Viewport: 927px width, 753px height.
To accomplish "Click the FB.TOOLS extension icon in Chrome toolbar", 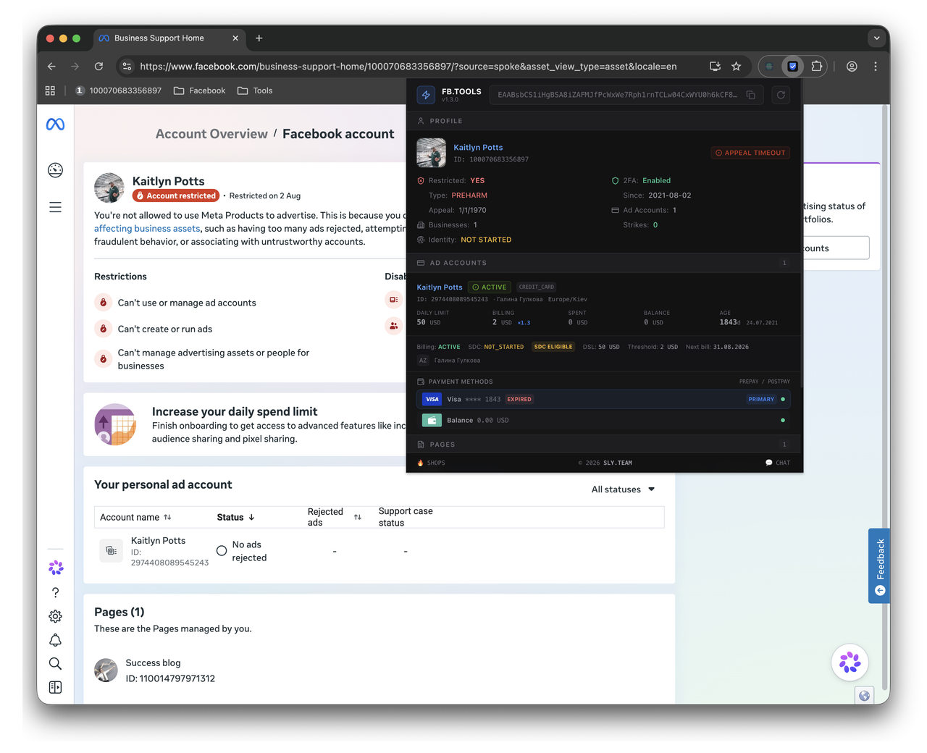I will point(793,67).
